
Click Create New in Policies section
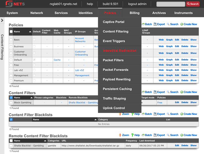point(189,24)
